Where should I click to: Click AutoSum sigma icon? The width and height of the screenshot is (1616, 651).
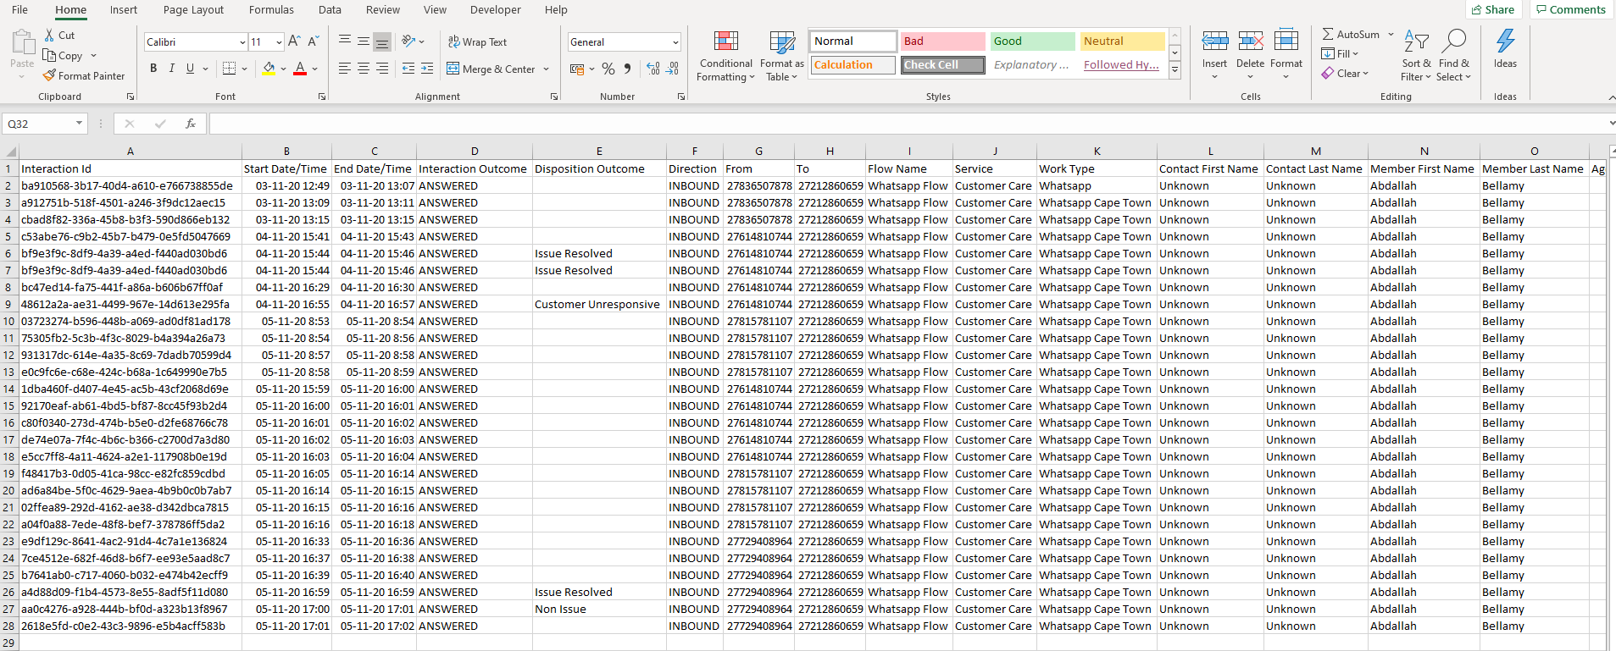[x=1328, y=35]
